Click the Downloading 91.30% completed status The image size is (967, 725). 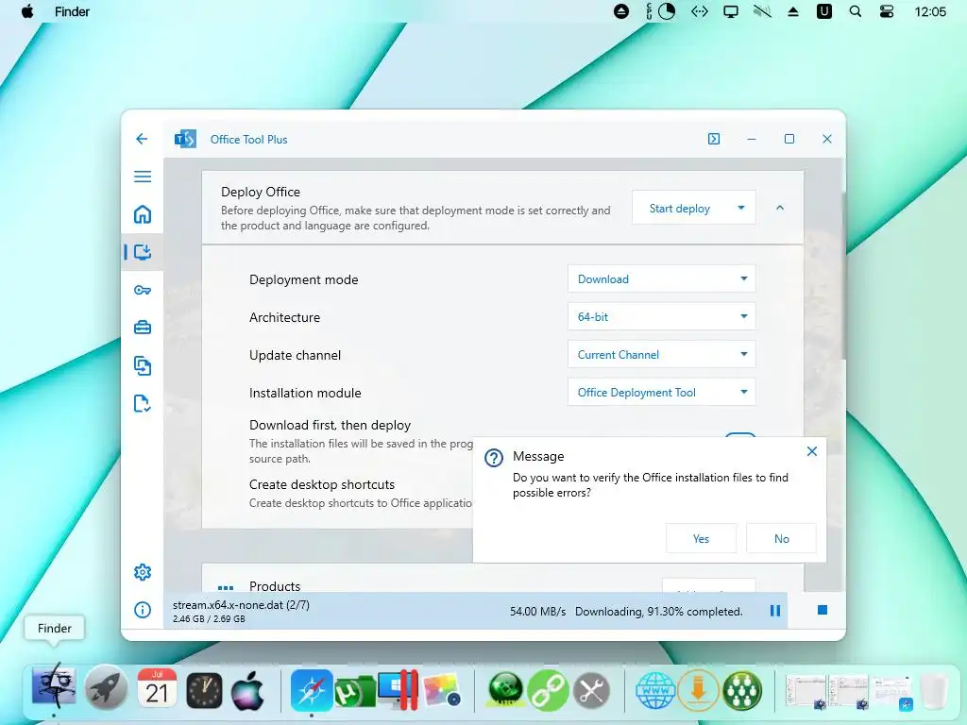tap(658, 612)
